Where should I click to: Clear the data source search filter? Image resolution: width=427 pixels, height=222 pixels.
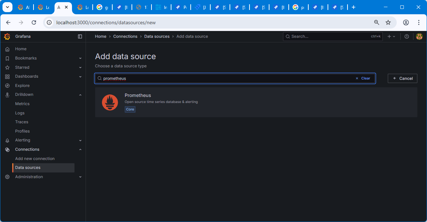(x=363, y=78)
